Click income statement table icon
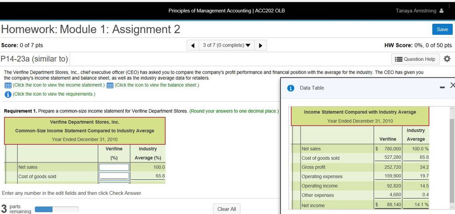Viewport: 455px width, 214px height. pyautogui.click(x=8, y=86)
